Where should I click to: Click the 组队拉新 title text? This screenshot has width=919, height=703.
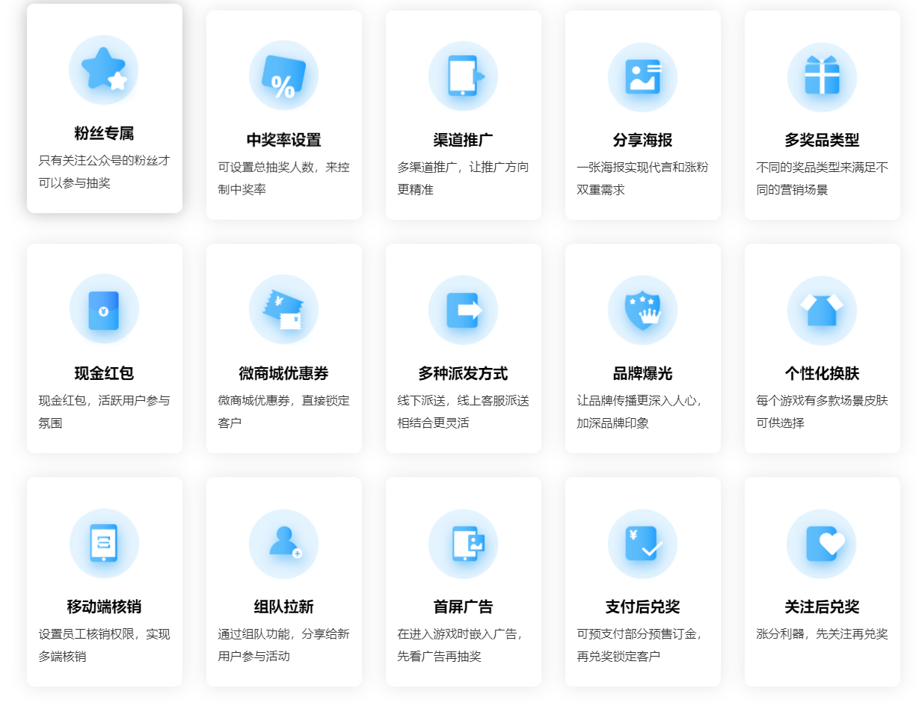point(283,607)
